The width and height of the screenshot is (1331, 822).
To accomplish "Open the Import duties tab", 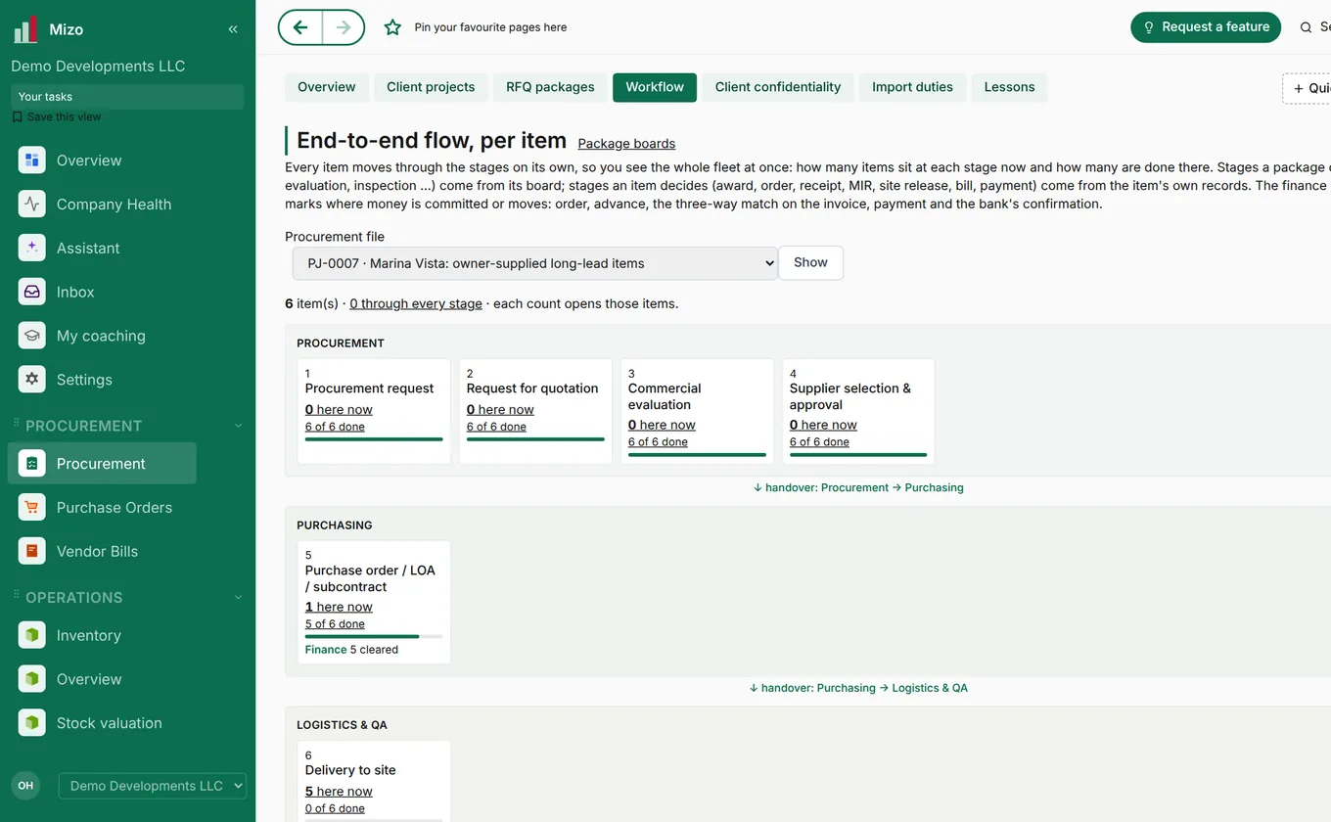I will pyautogui.click(x=912, y=87).
